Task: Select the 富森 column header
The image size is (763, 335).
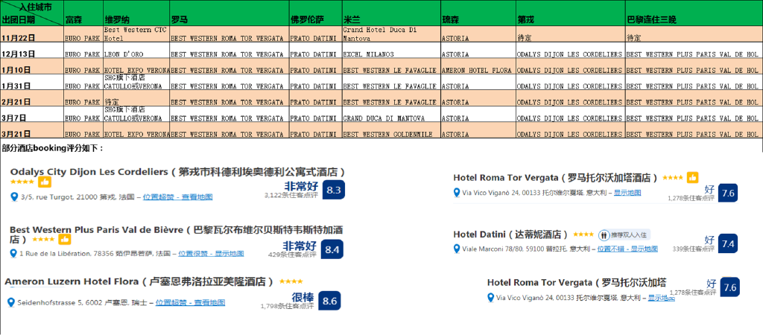Action: (x=83, y=13)
